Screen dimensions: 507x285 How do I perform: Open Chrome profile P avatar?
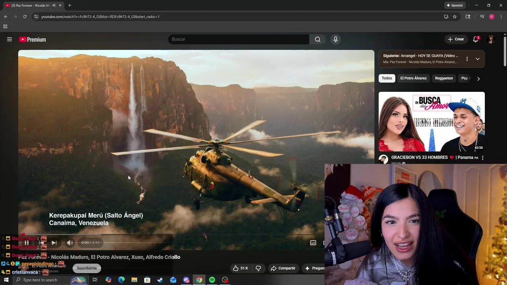click(x=492, y=17)
